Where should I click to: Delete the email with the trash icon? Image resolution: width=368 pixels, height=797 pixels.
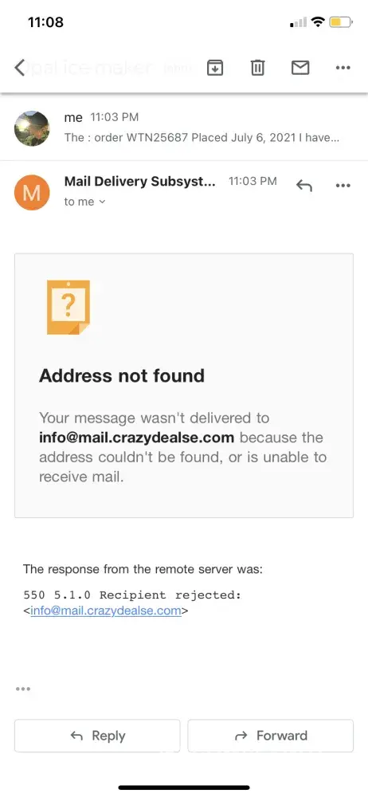pos(258,67)
